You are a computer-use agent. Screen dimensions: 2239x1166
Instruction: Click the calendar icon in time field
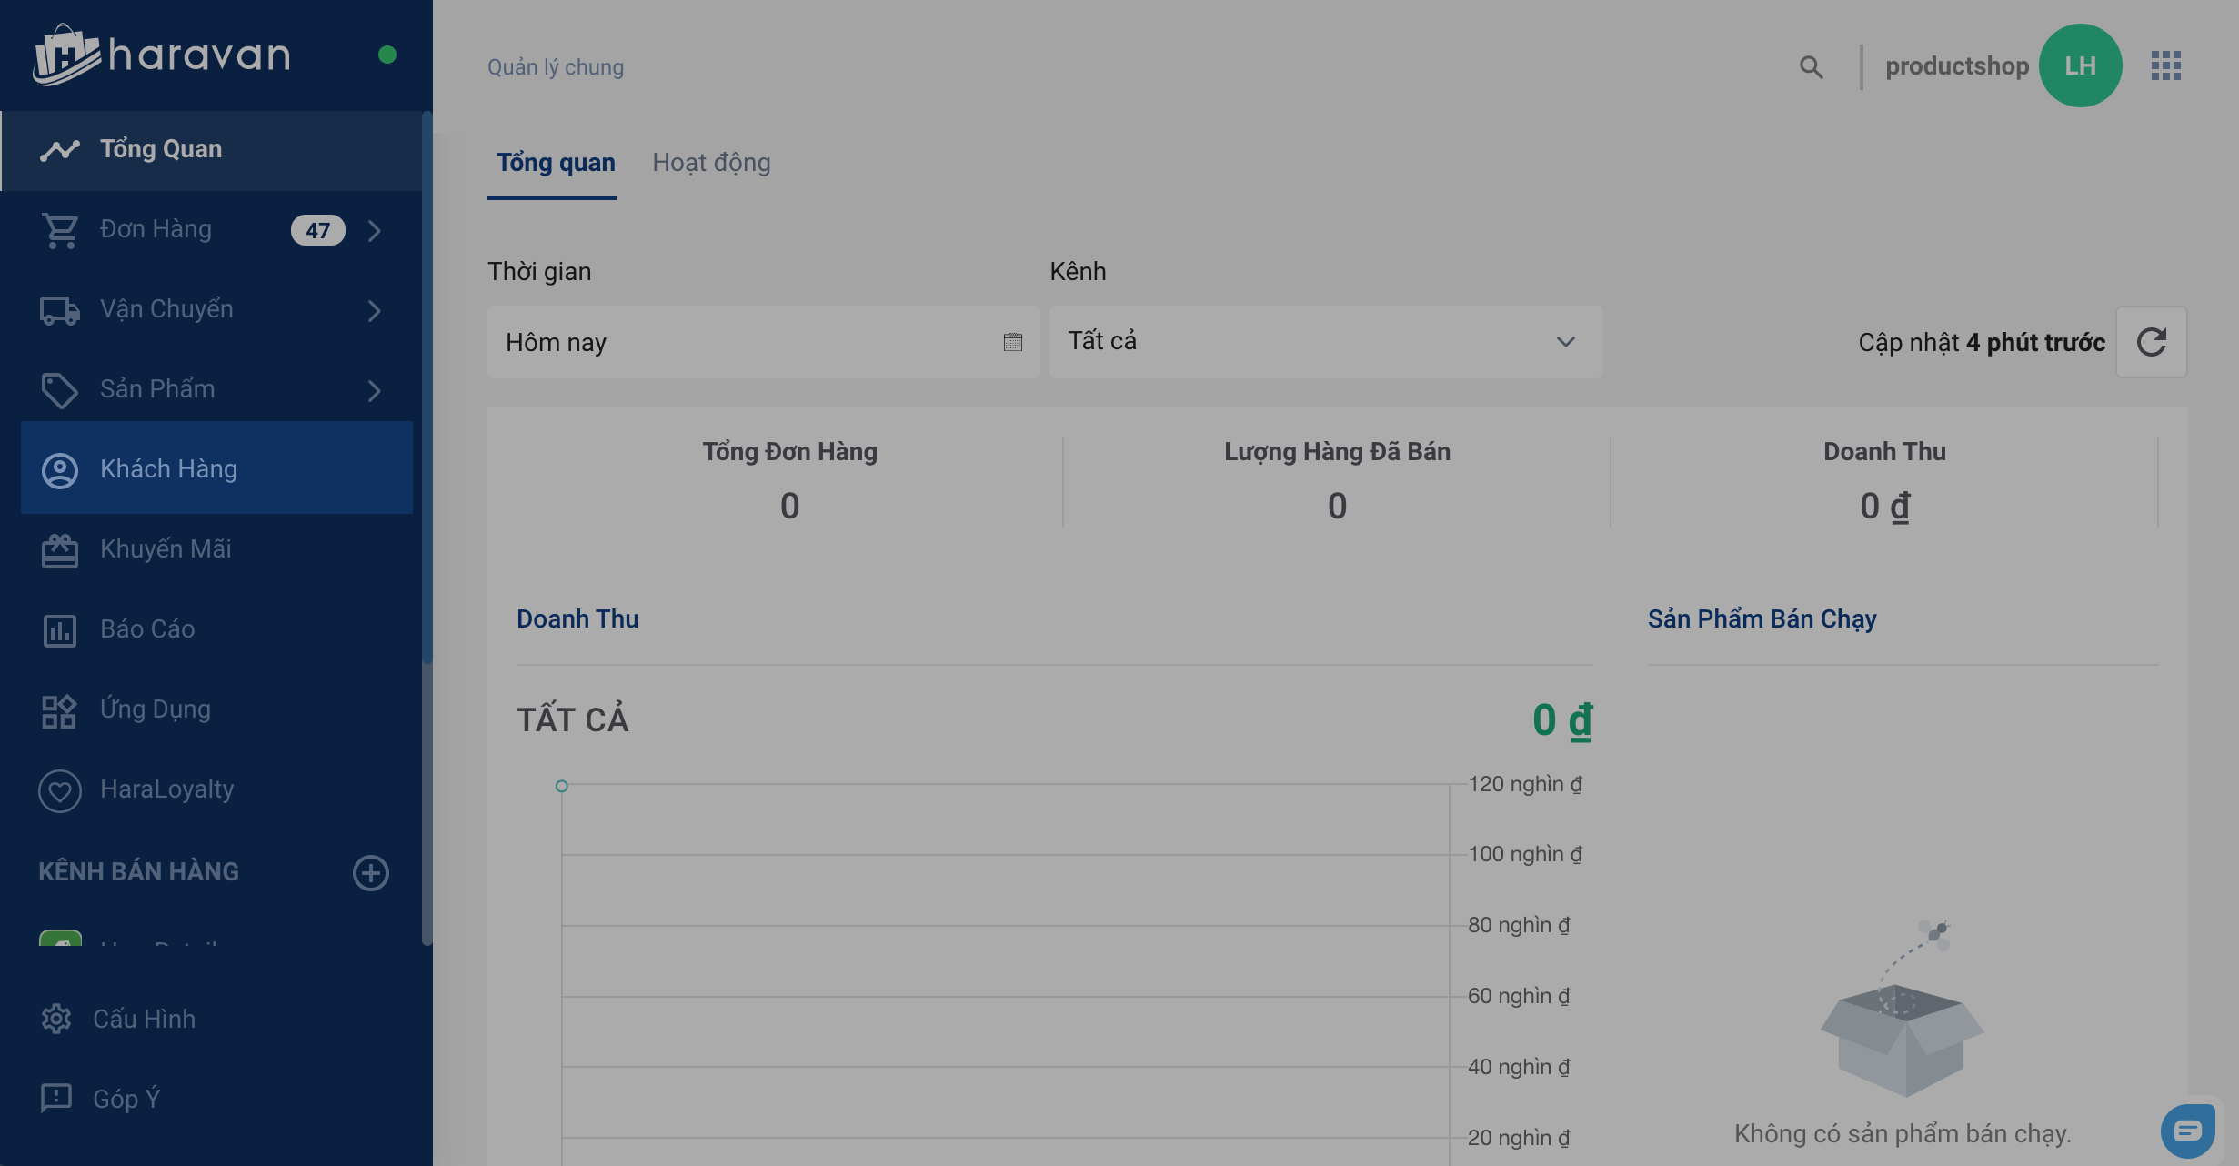coord(1012,342)
